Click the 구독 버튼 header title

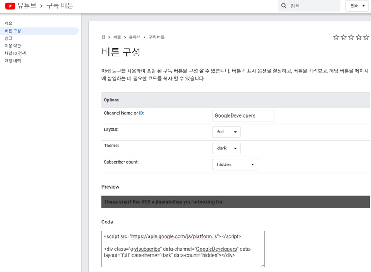(x=60, y=6)
